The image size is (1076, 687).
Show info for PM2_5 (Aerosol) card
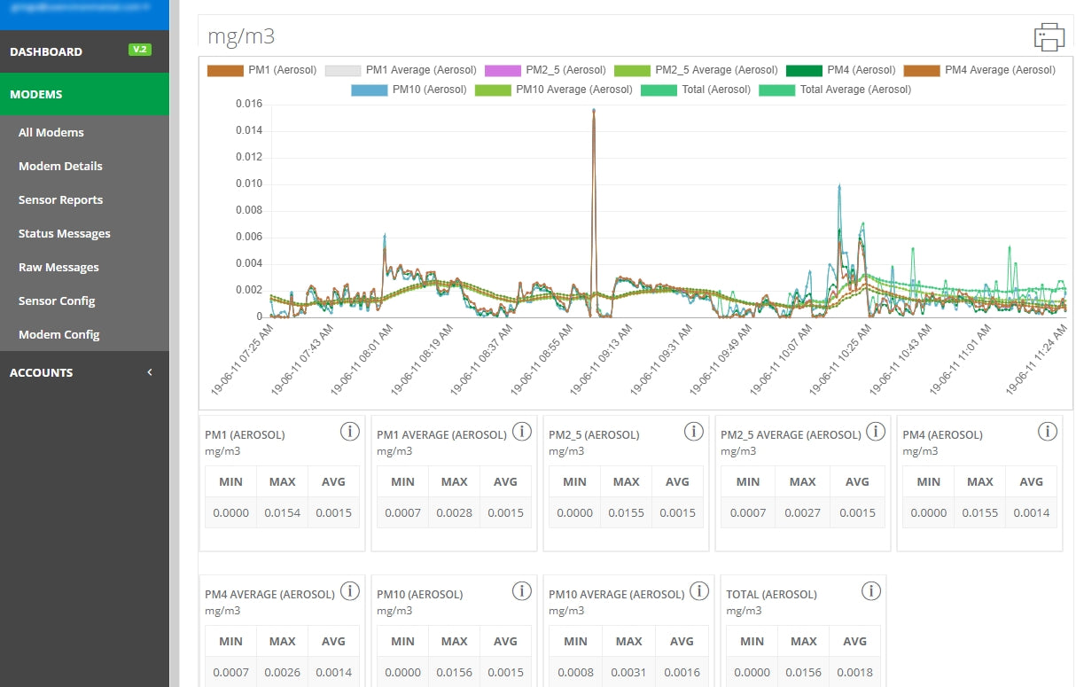pos(694,432)
